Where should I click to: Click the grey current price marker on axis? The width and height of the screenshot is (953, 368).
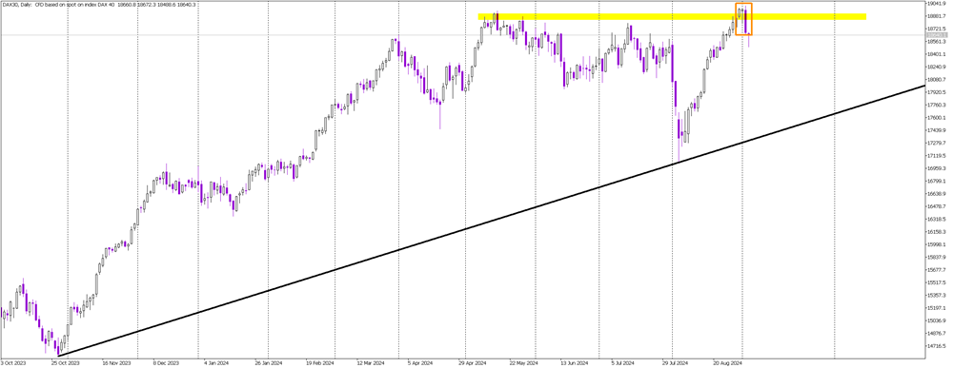click(937, 35)
